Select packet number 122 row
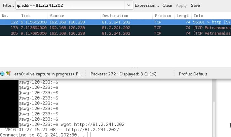 point(101,21)
